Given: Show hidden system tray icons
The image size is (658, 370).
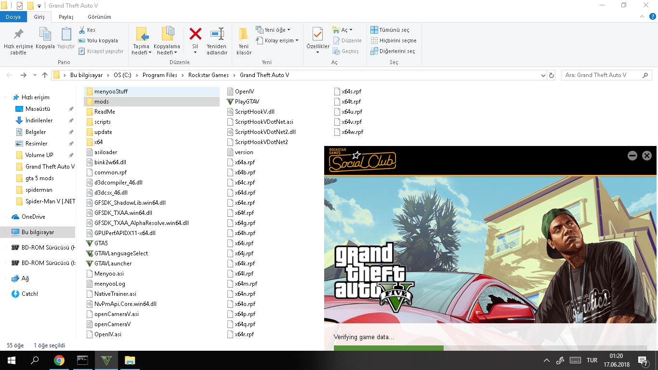Looking at the screenshot, I should click(x=547, y=360).
